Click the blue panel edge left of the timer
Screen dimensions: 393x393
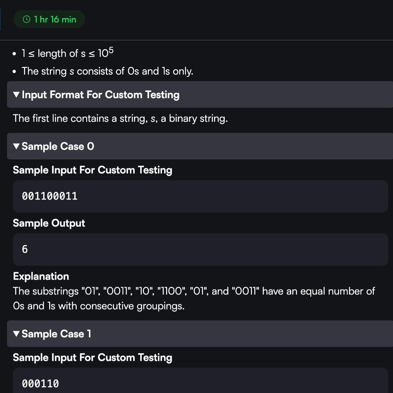tap(0, 20)
